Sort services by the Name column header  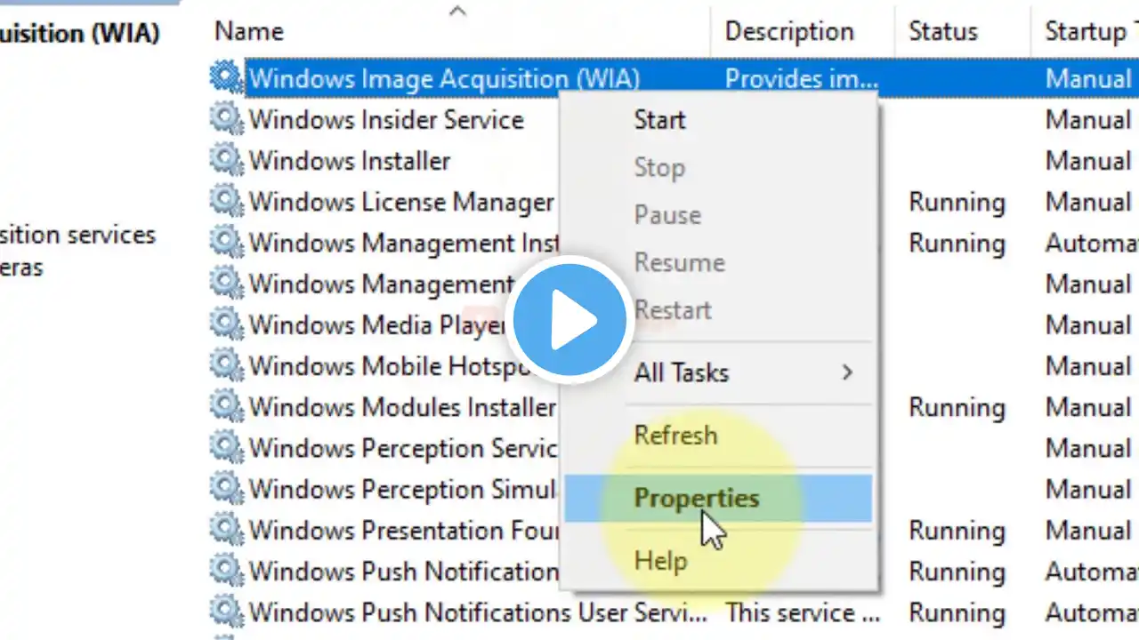click(249, 31)
